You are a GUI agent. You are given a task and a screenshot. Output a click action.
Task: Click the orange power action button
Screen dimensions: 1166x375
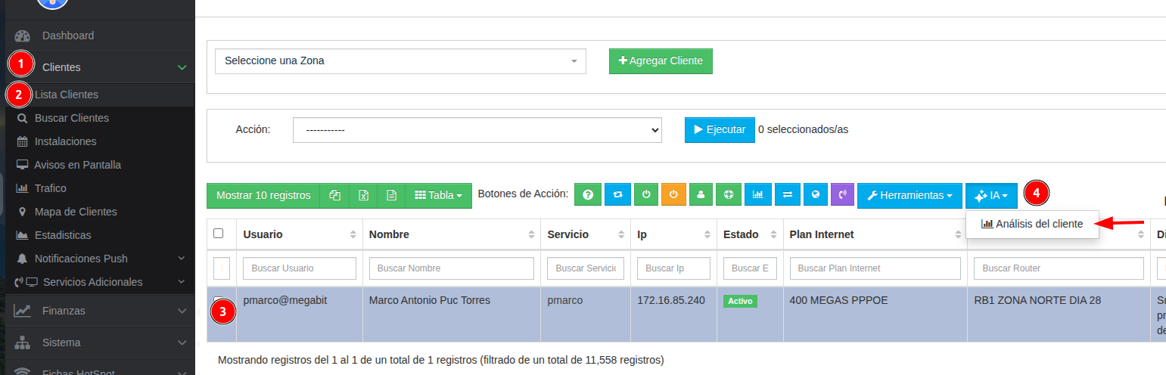(x=673, y=195)
